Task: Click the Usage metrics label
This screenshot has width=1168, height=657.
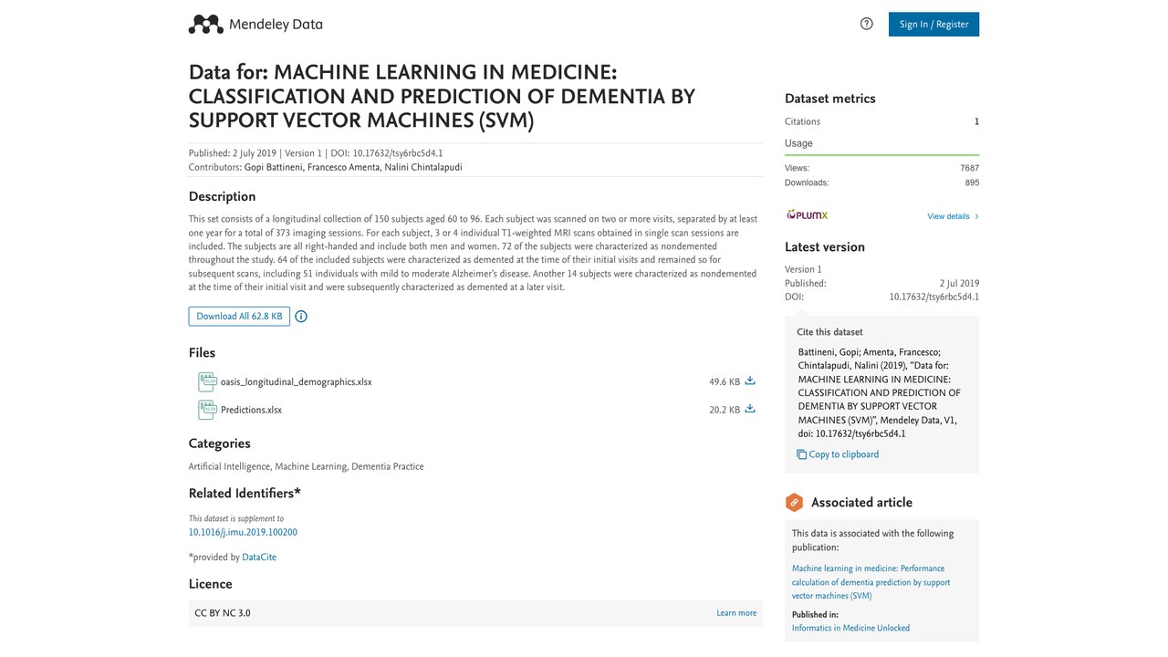Action: (798, 143)
